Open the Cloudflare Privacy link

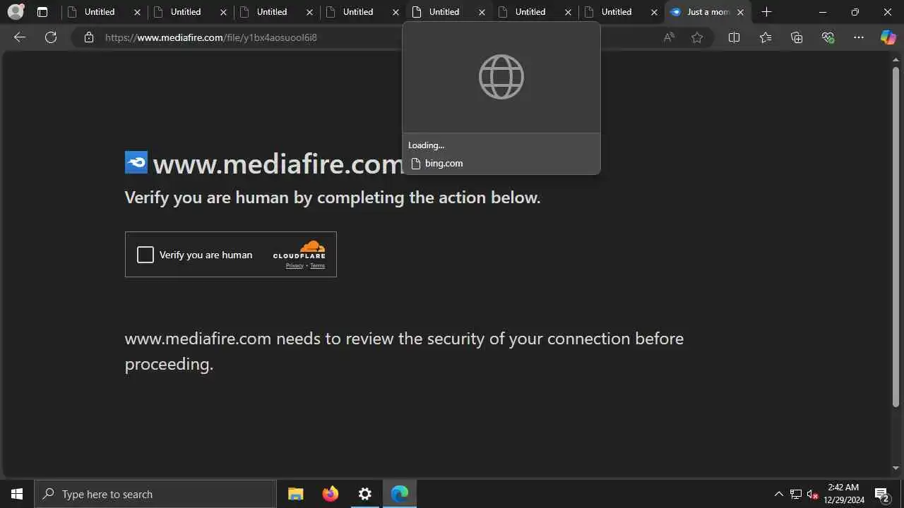295,265
